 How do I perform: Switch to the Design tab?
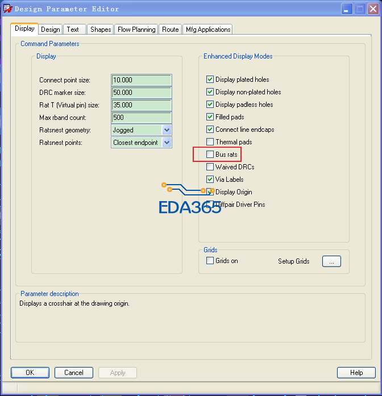click(50, 30)
